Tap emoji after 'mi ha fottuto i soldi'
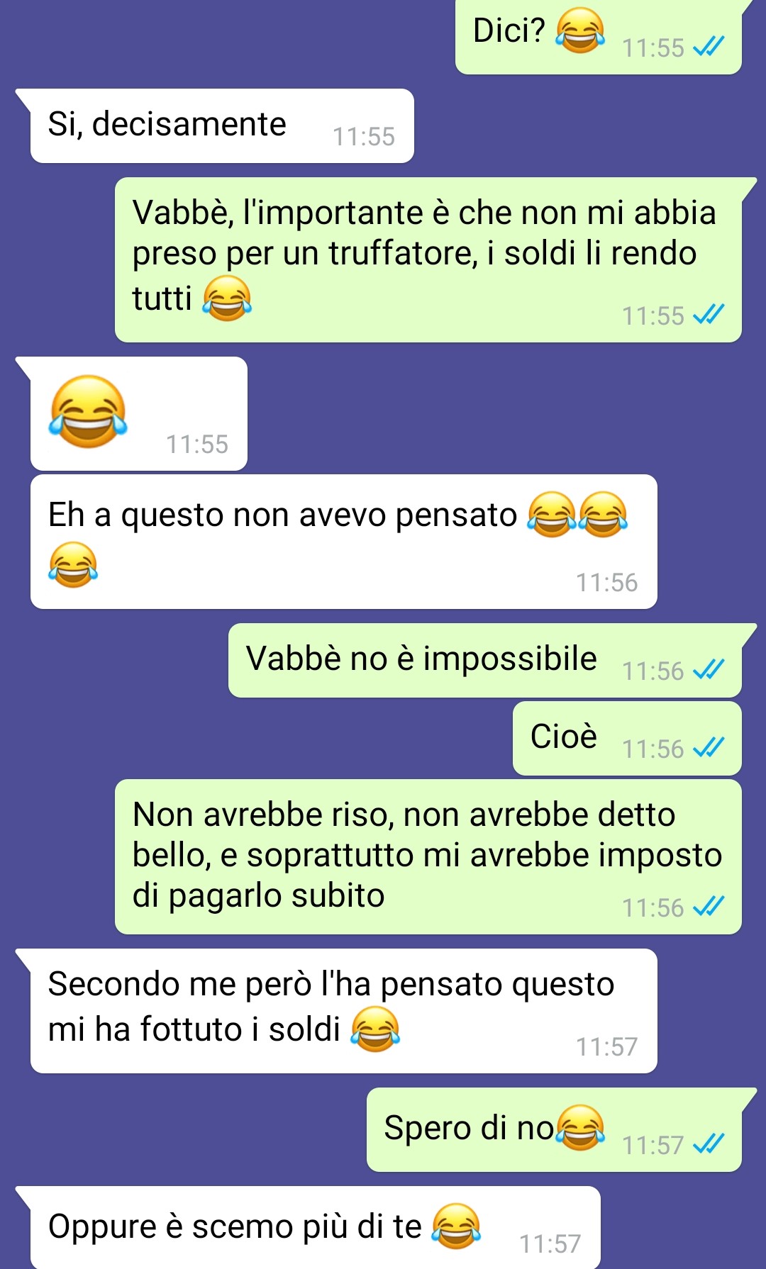Image resolution: width=766 pixels, height=1269 pixels. click(x=376, y=1029)
